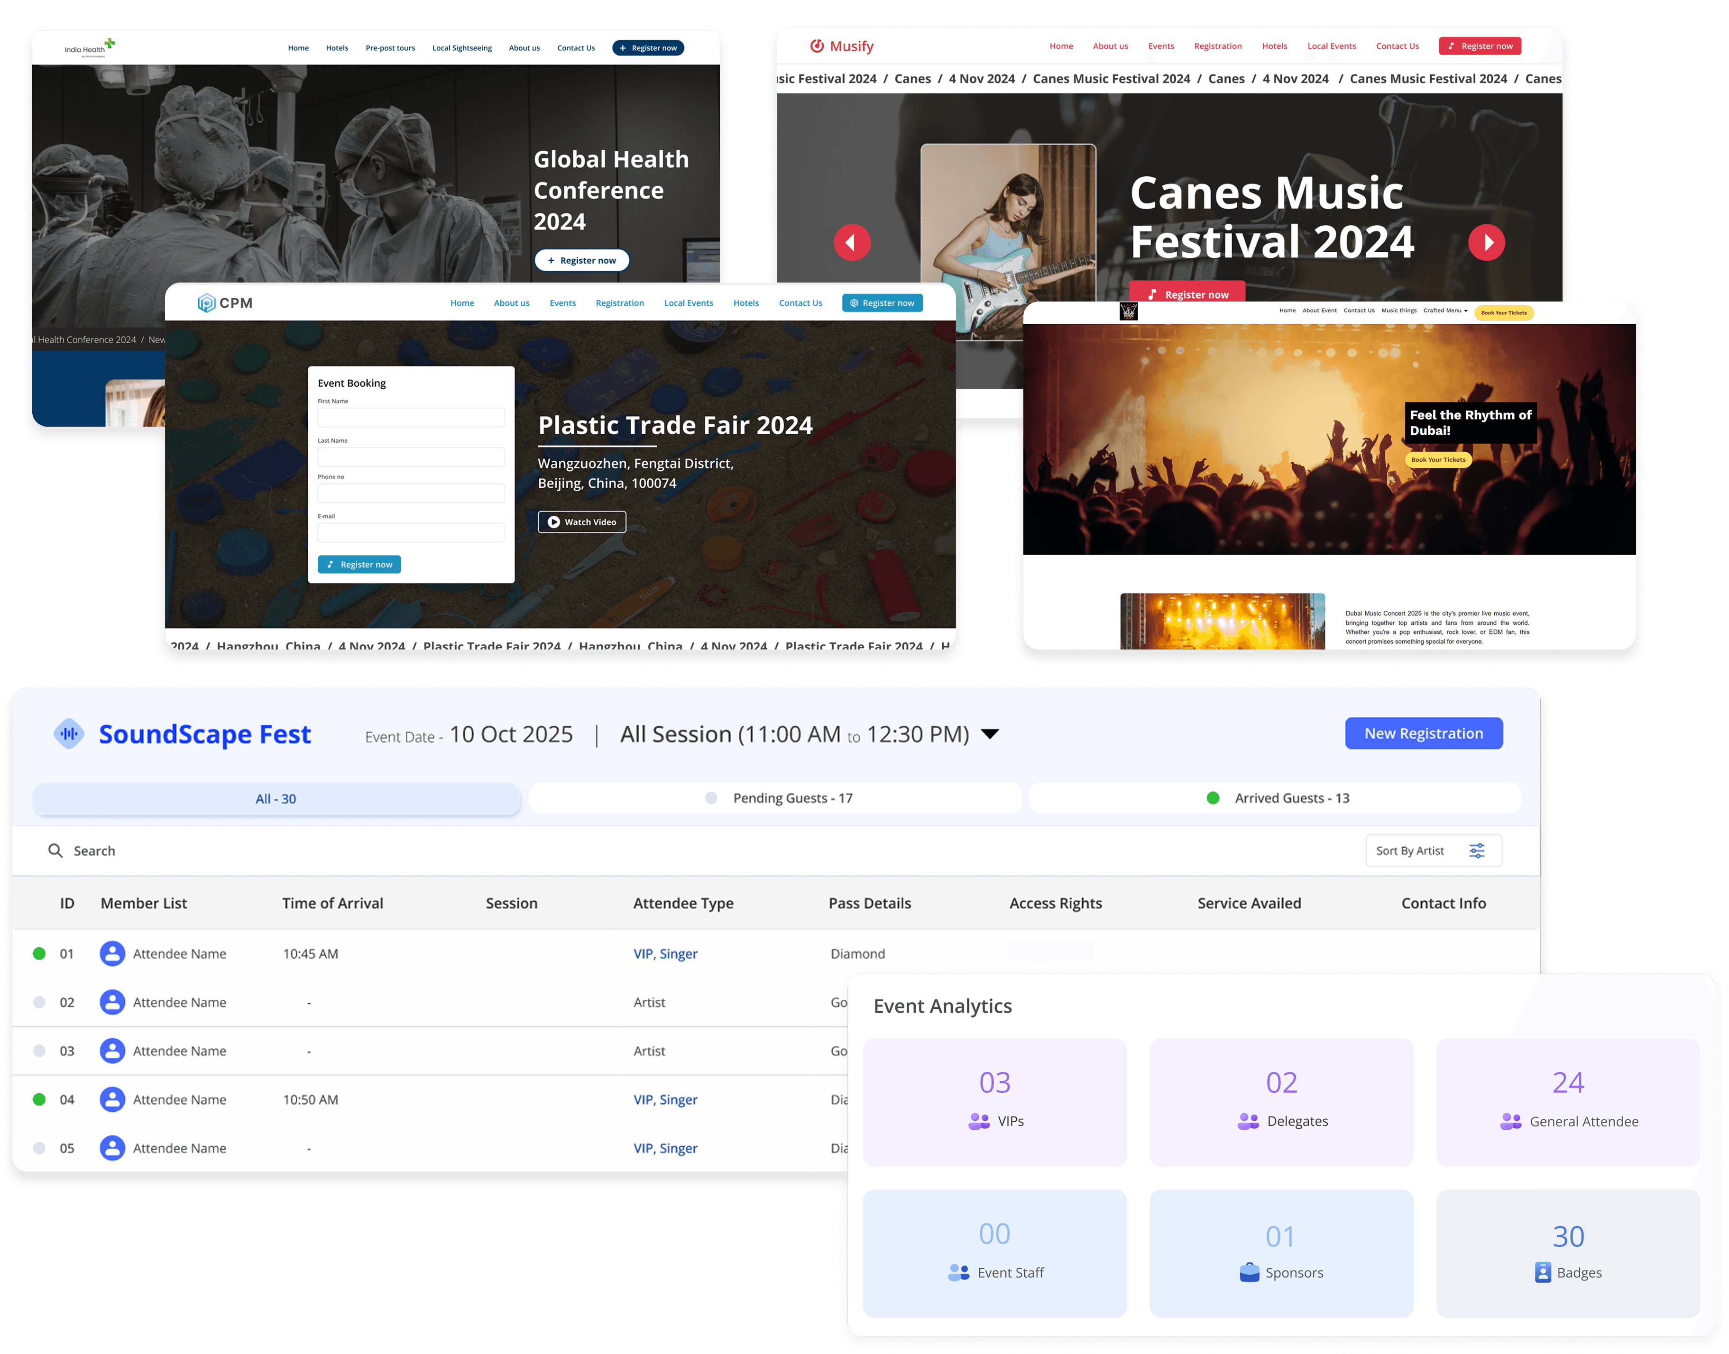Expand Crafted Menu in Dubai concert site
Image resolution: width=1729 pixels, height=1354 pixels.
tap(1444, 311)
